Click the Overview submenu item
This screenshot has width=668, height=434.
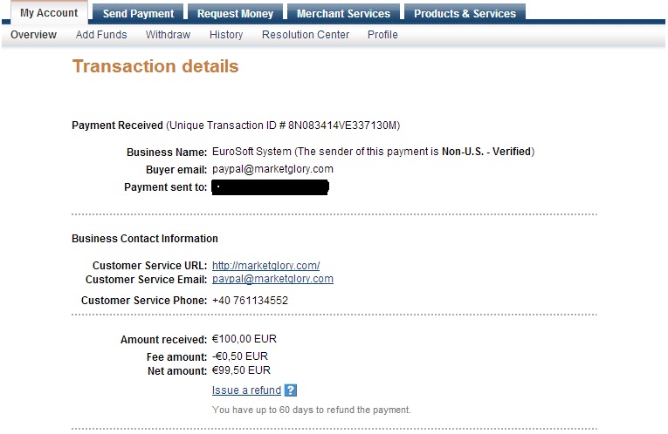[x=34, y=35]
